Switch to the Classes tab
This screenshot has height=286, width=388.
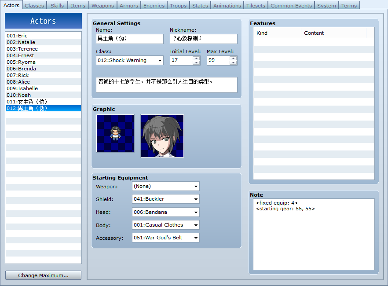click(x=34, y=5)
